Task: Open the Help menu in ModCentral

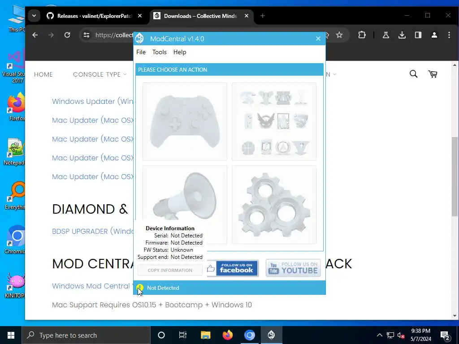Action: 180,52
